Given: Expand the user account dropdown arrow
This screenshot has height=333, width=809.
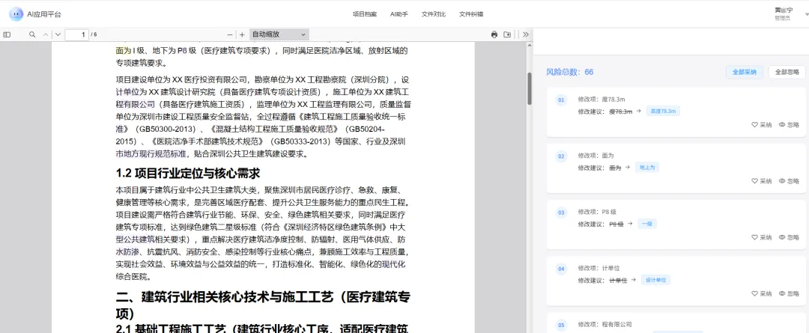Looking at the screenshot, I should click(807, 14).
